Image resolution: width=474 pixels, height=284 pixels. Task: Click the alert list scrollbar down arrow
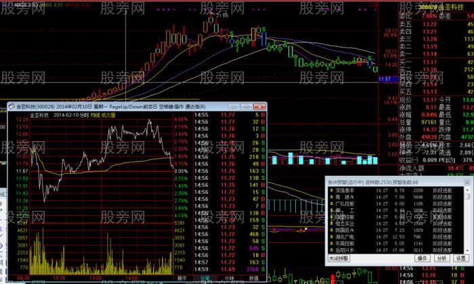(468, 250)
